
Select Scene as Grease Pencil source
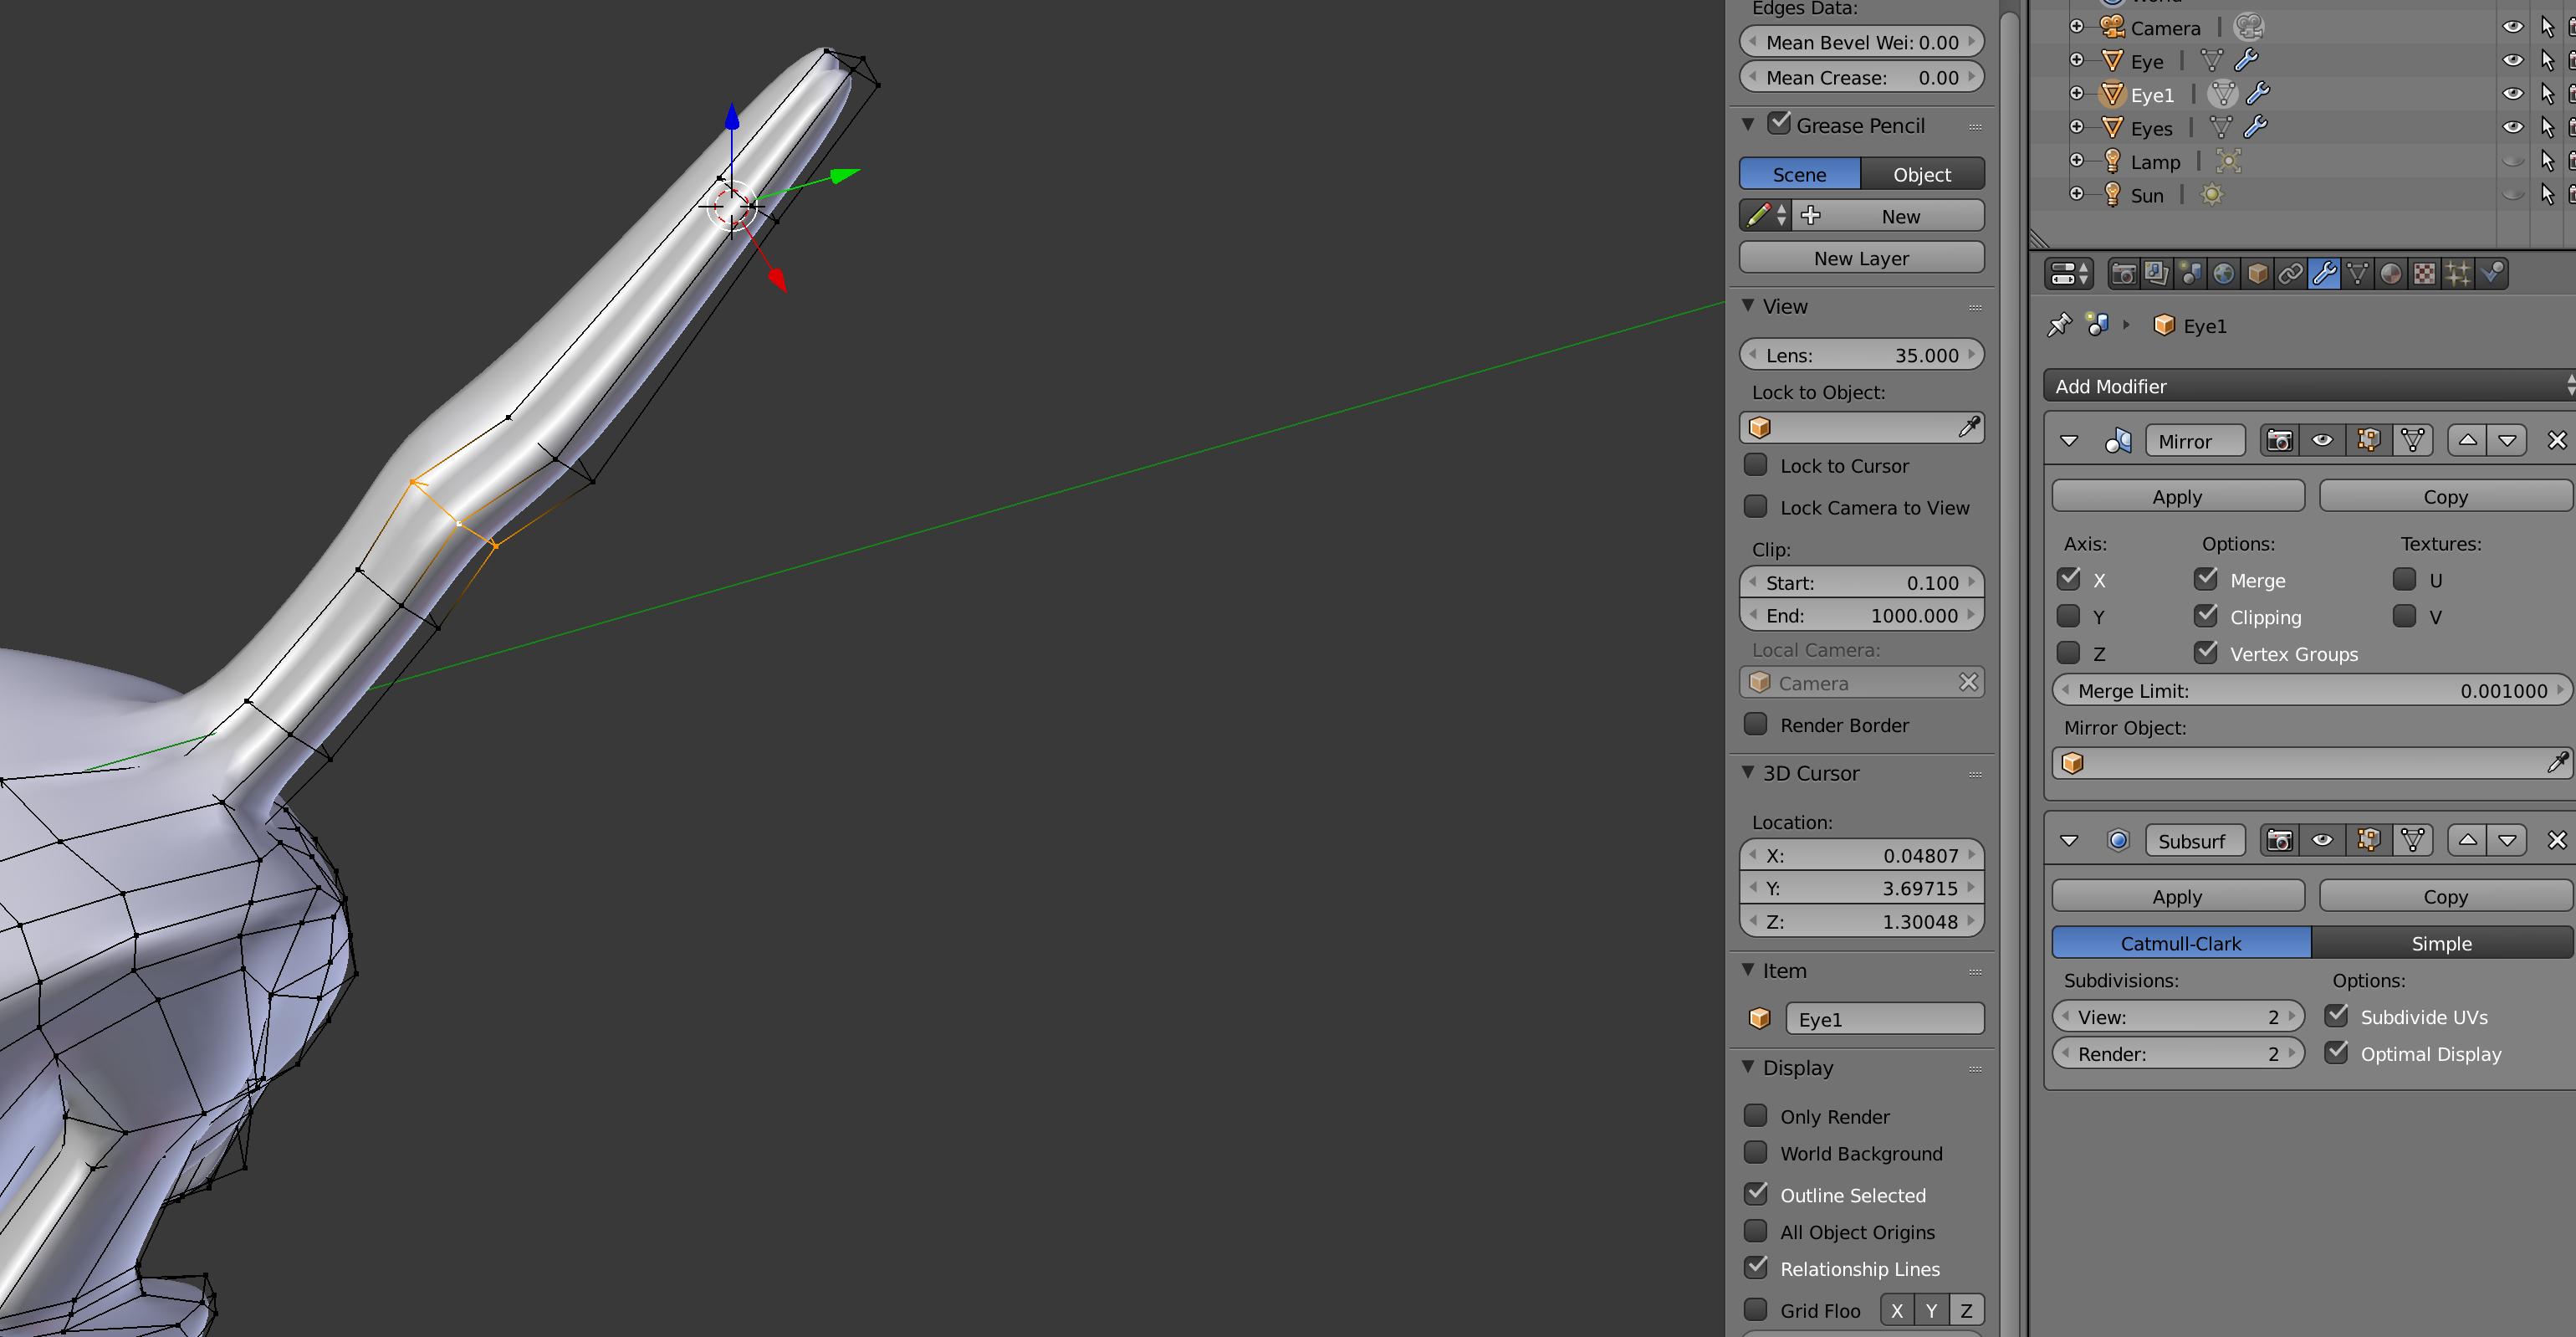(1800, 174)
